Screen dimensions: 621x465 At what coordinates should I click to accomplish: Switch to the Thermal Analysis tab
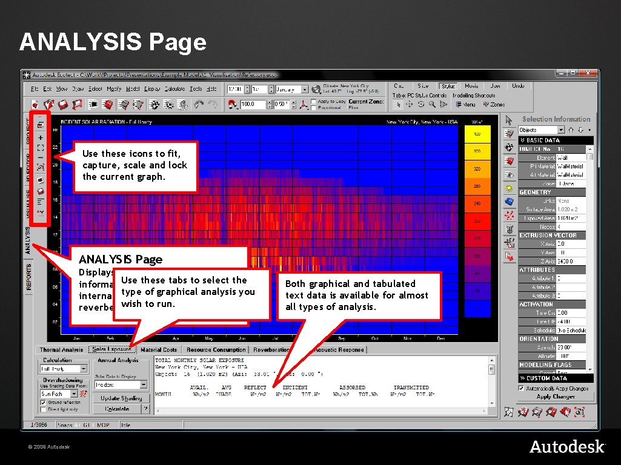[x=61, y=349]
